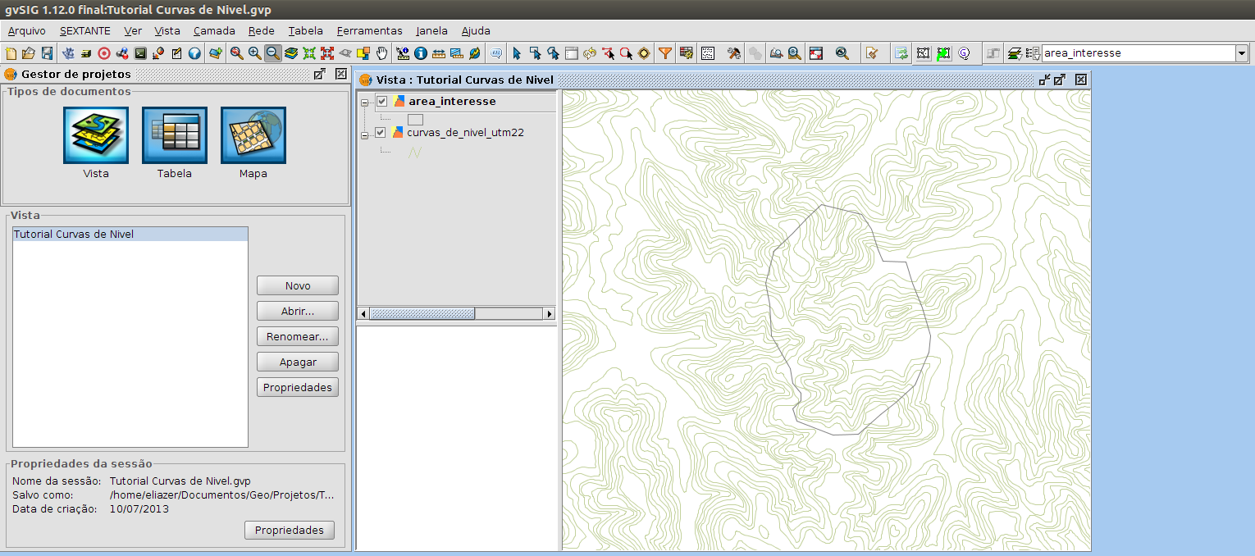Screen dimensions: 1255x556
Task: Click the Vista document type icon
Action: click(x=96, y=135)
